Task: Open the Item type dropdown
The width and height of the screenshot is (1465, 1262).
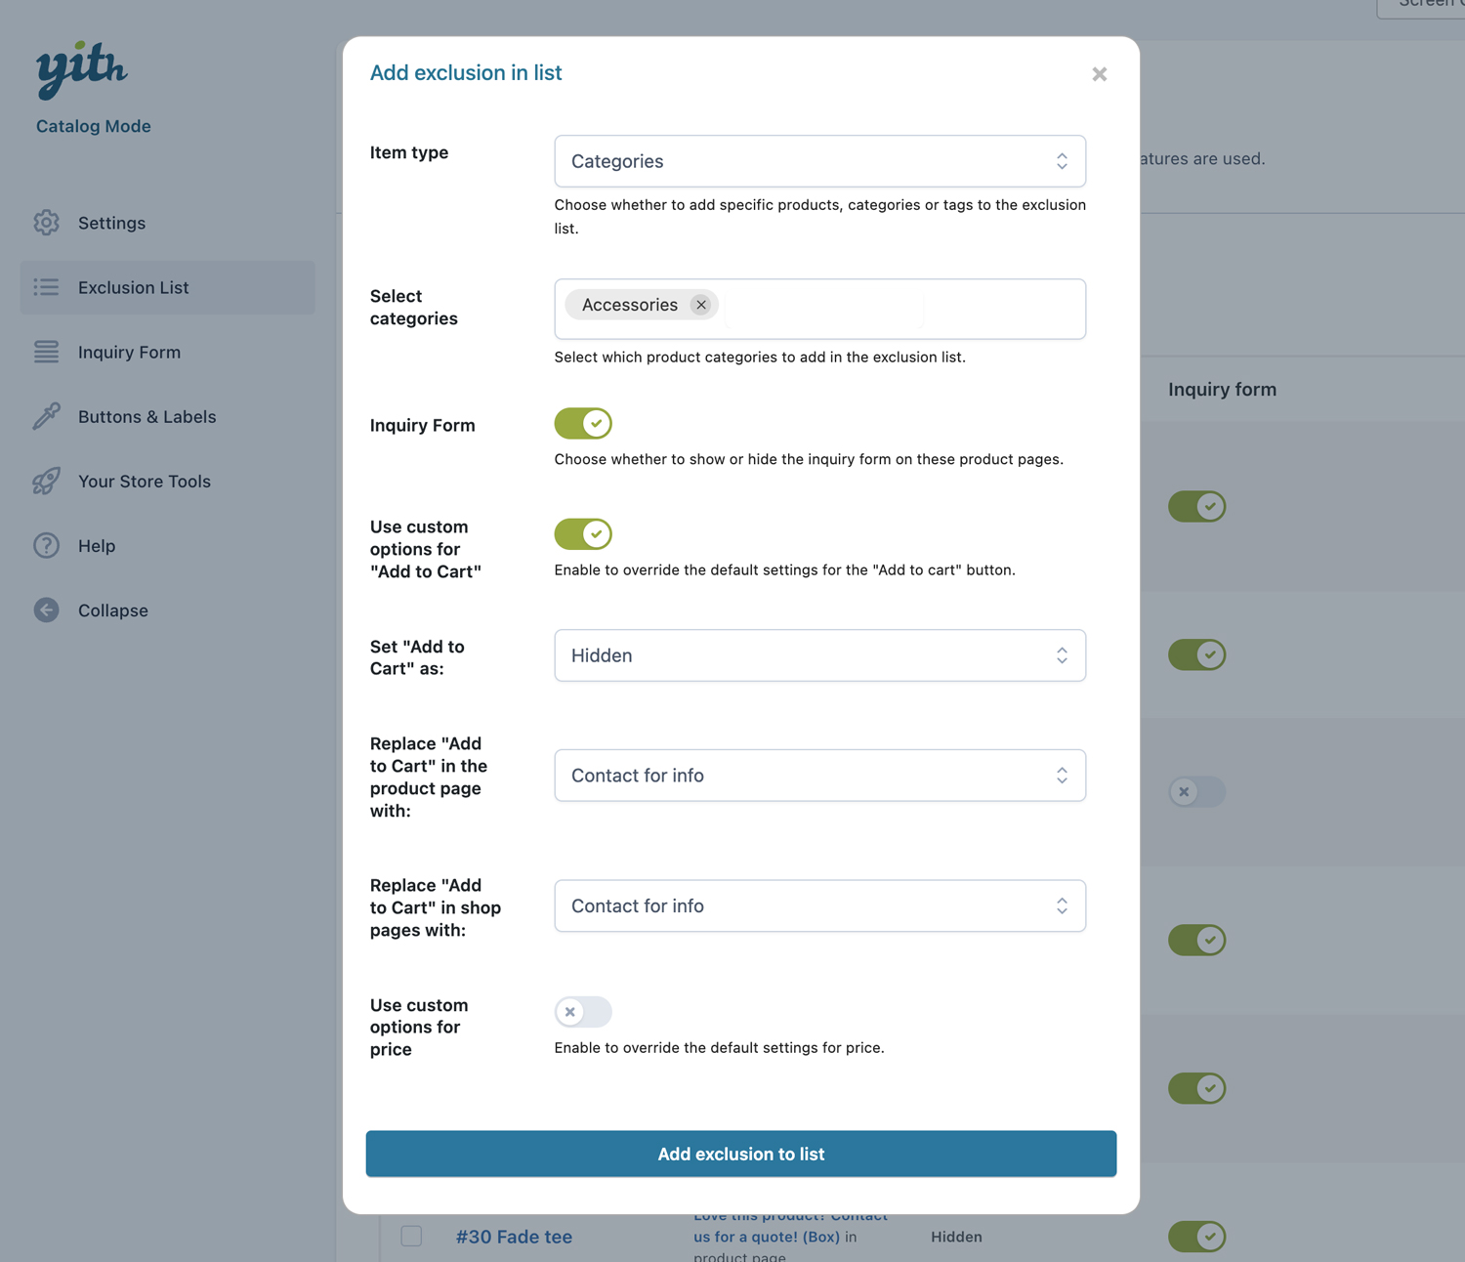Action: click(x=819, y=161)
